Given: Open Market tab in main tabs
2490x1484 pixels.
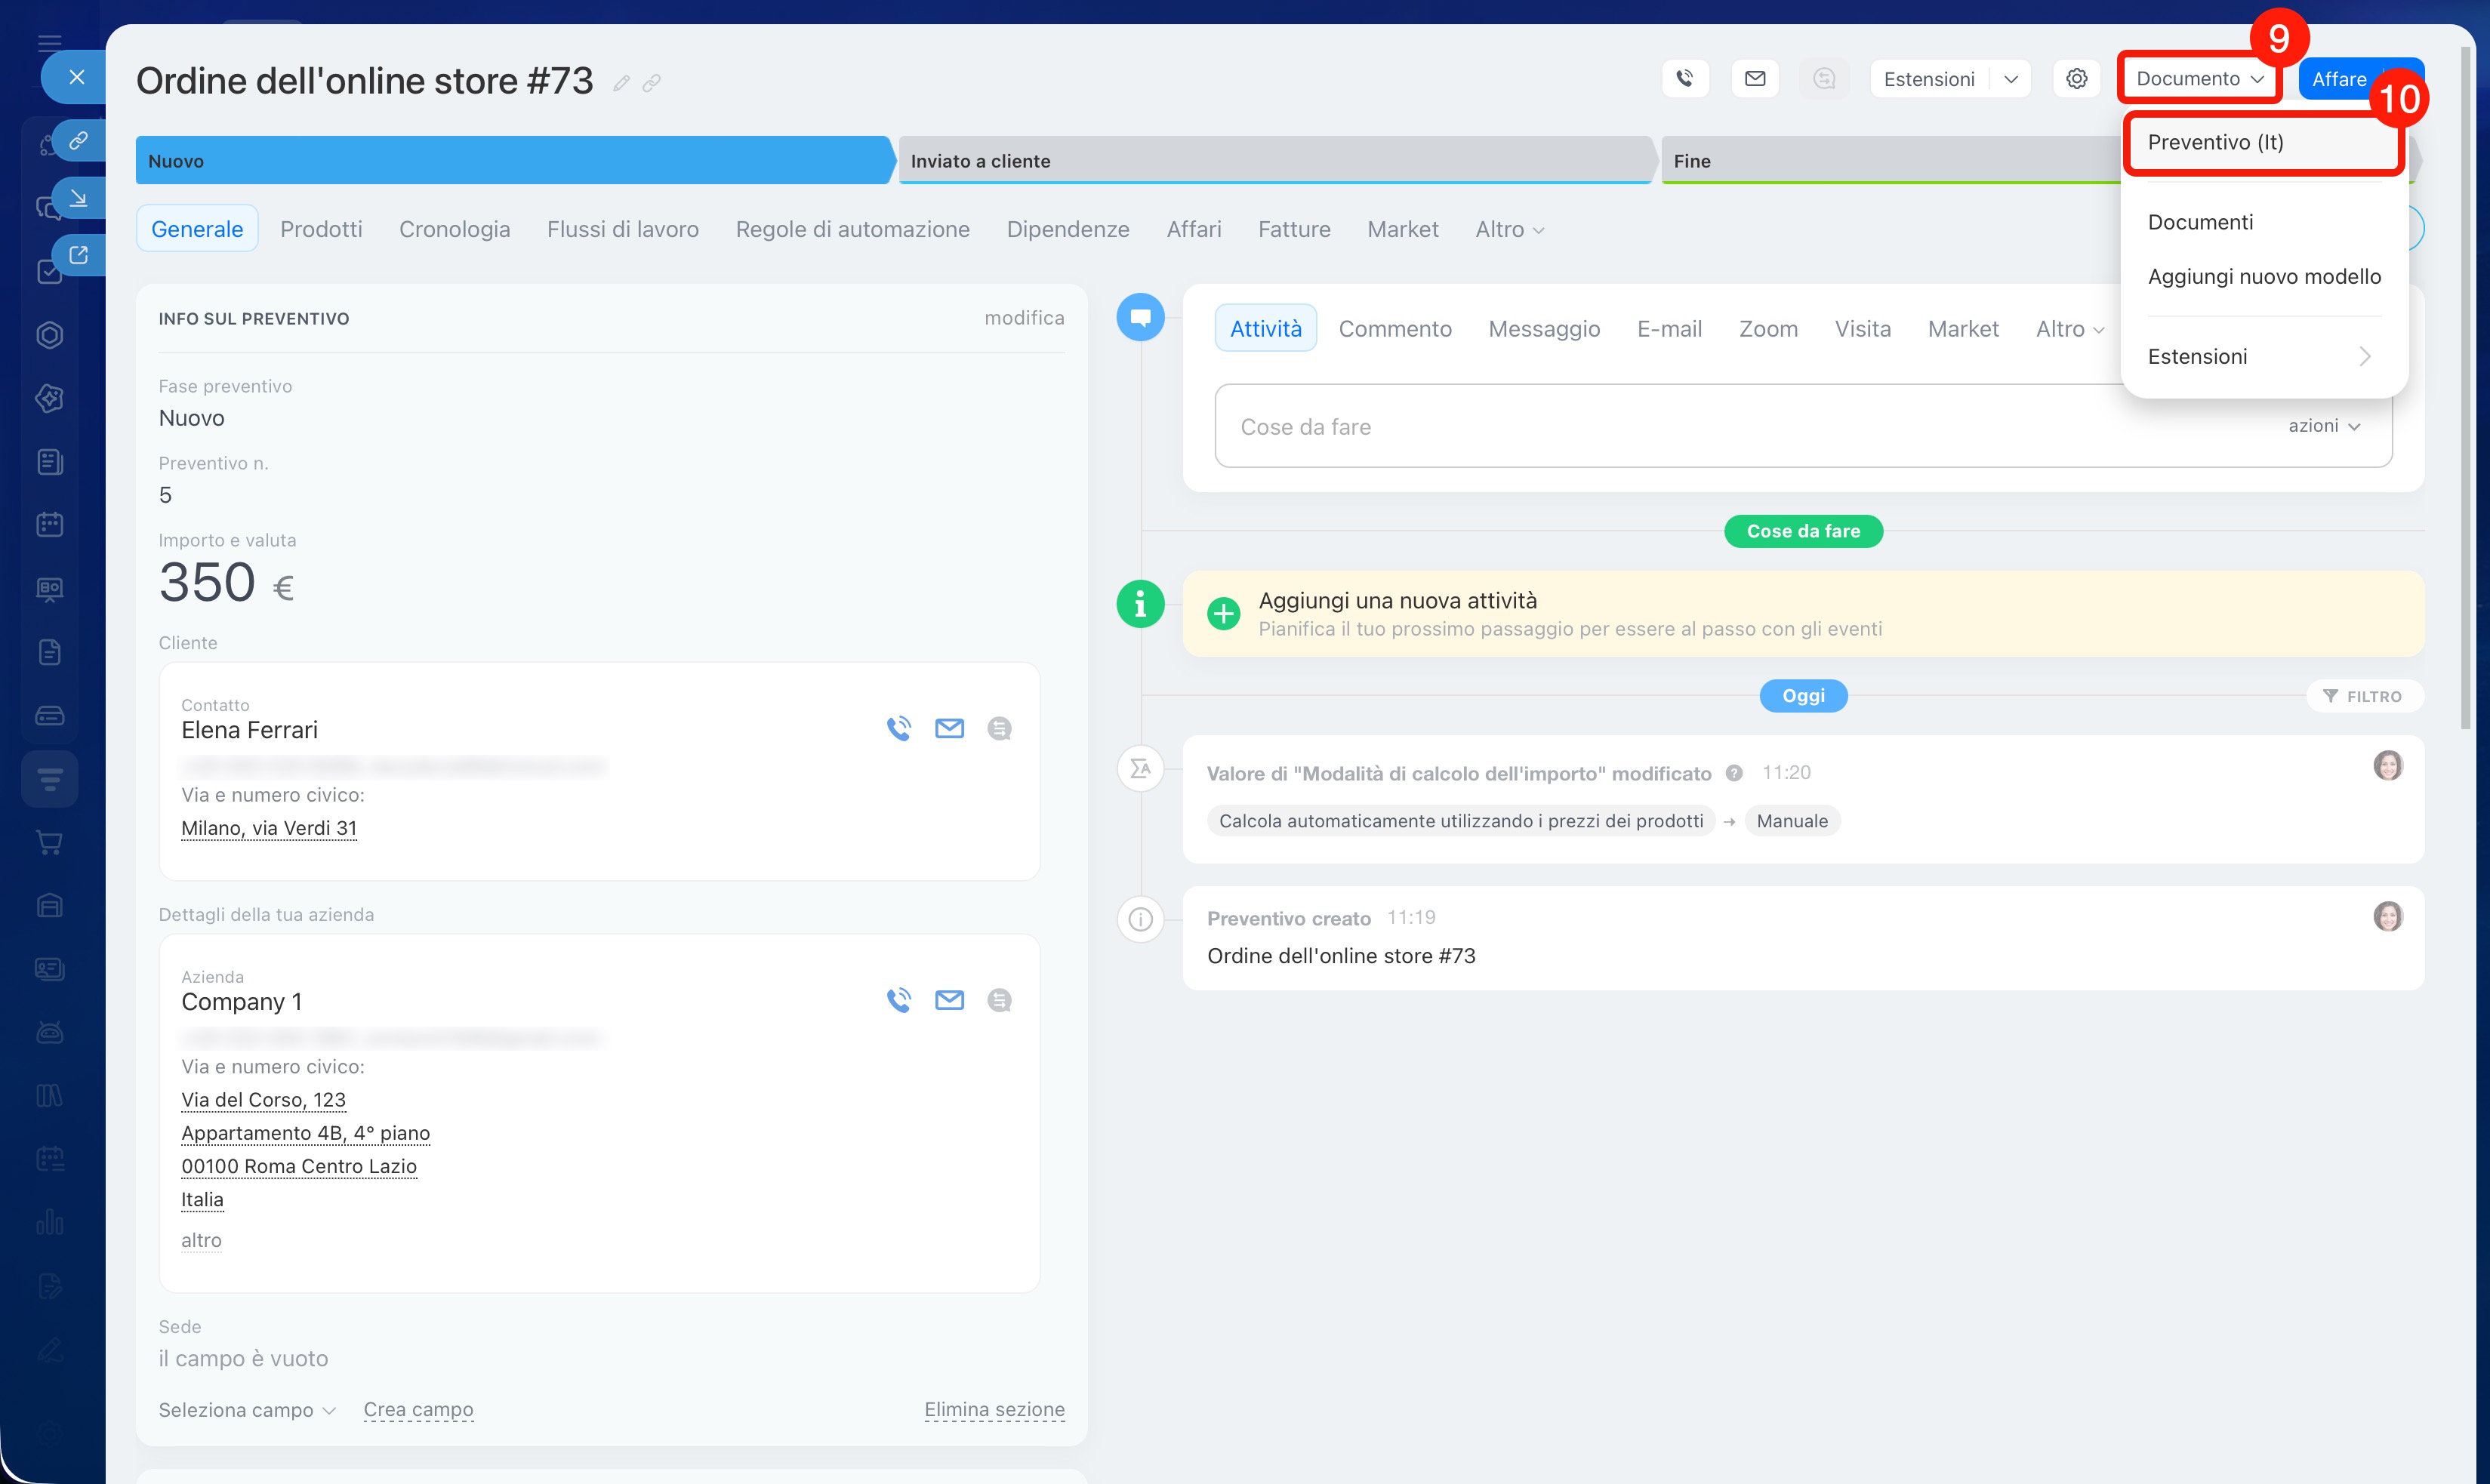Looking at the screenshot, I should [x=1403, y=229].
